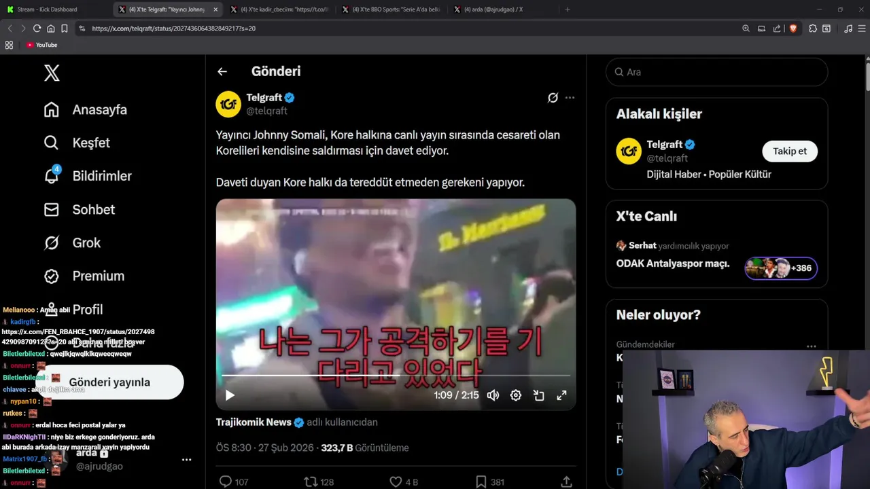870x489 pixels.
Task: Open account menu dots next to arda
Action: click(186, 460)
